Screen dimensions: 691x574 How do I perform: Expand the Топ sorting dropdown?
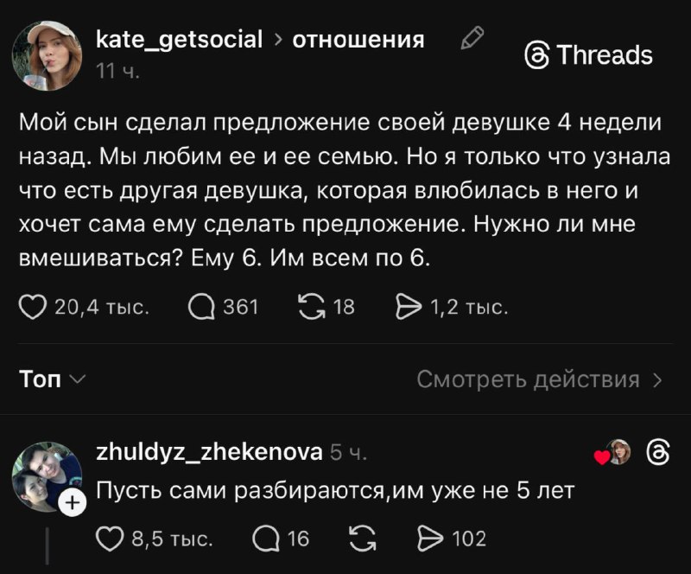[x=53, y=379]
